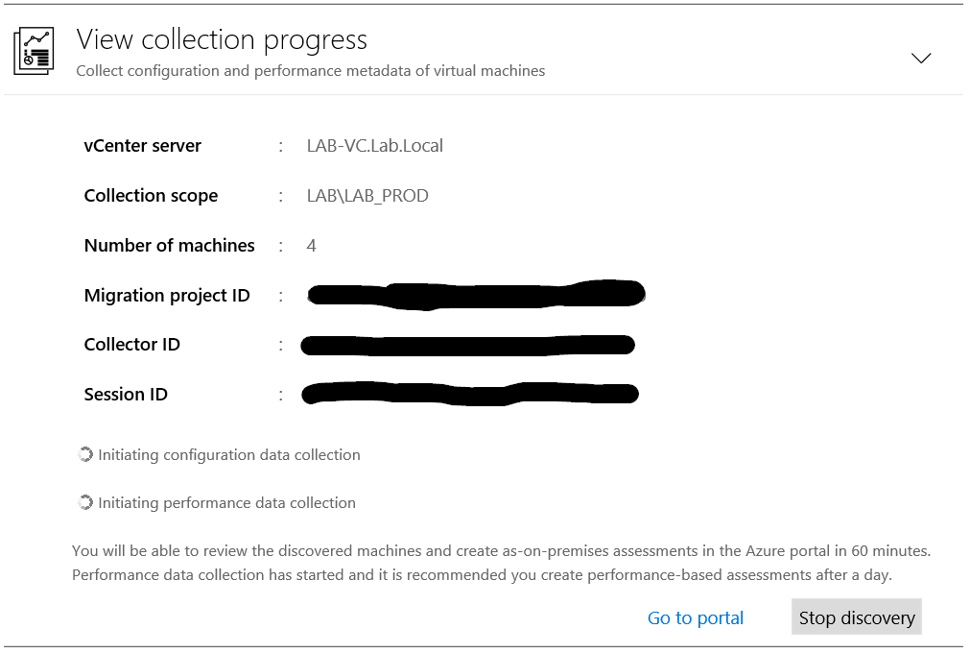This screenshot has width=970, height=653.
Task: Click the collection progress report icon
Action: (34, 51)
